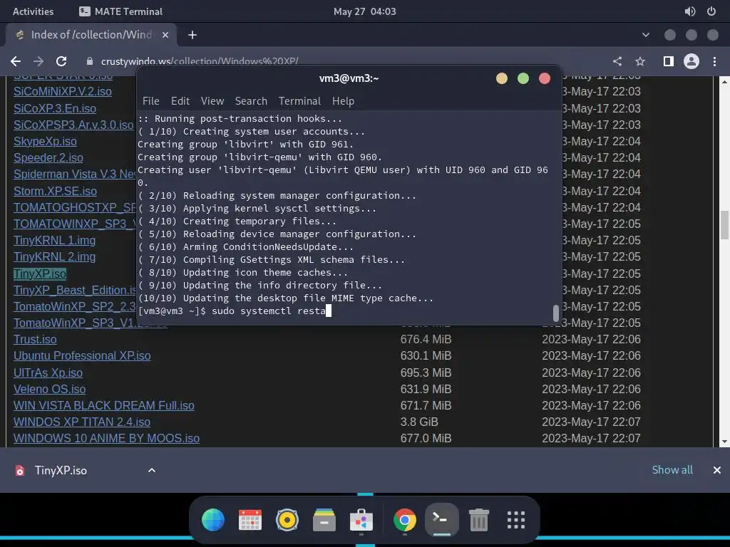Close terminal with red button

pyautogui.click(x=545, y=78)
